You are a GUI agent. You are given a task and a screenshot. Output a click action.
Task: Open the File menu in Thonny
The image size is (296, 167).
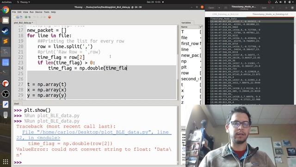click(14, 12)
